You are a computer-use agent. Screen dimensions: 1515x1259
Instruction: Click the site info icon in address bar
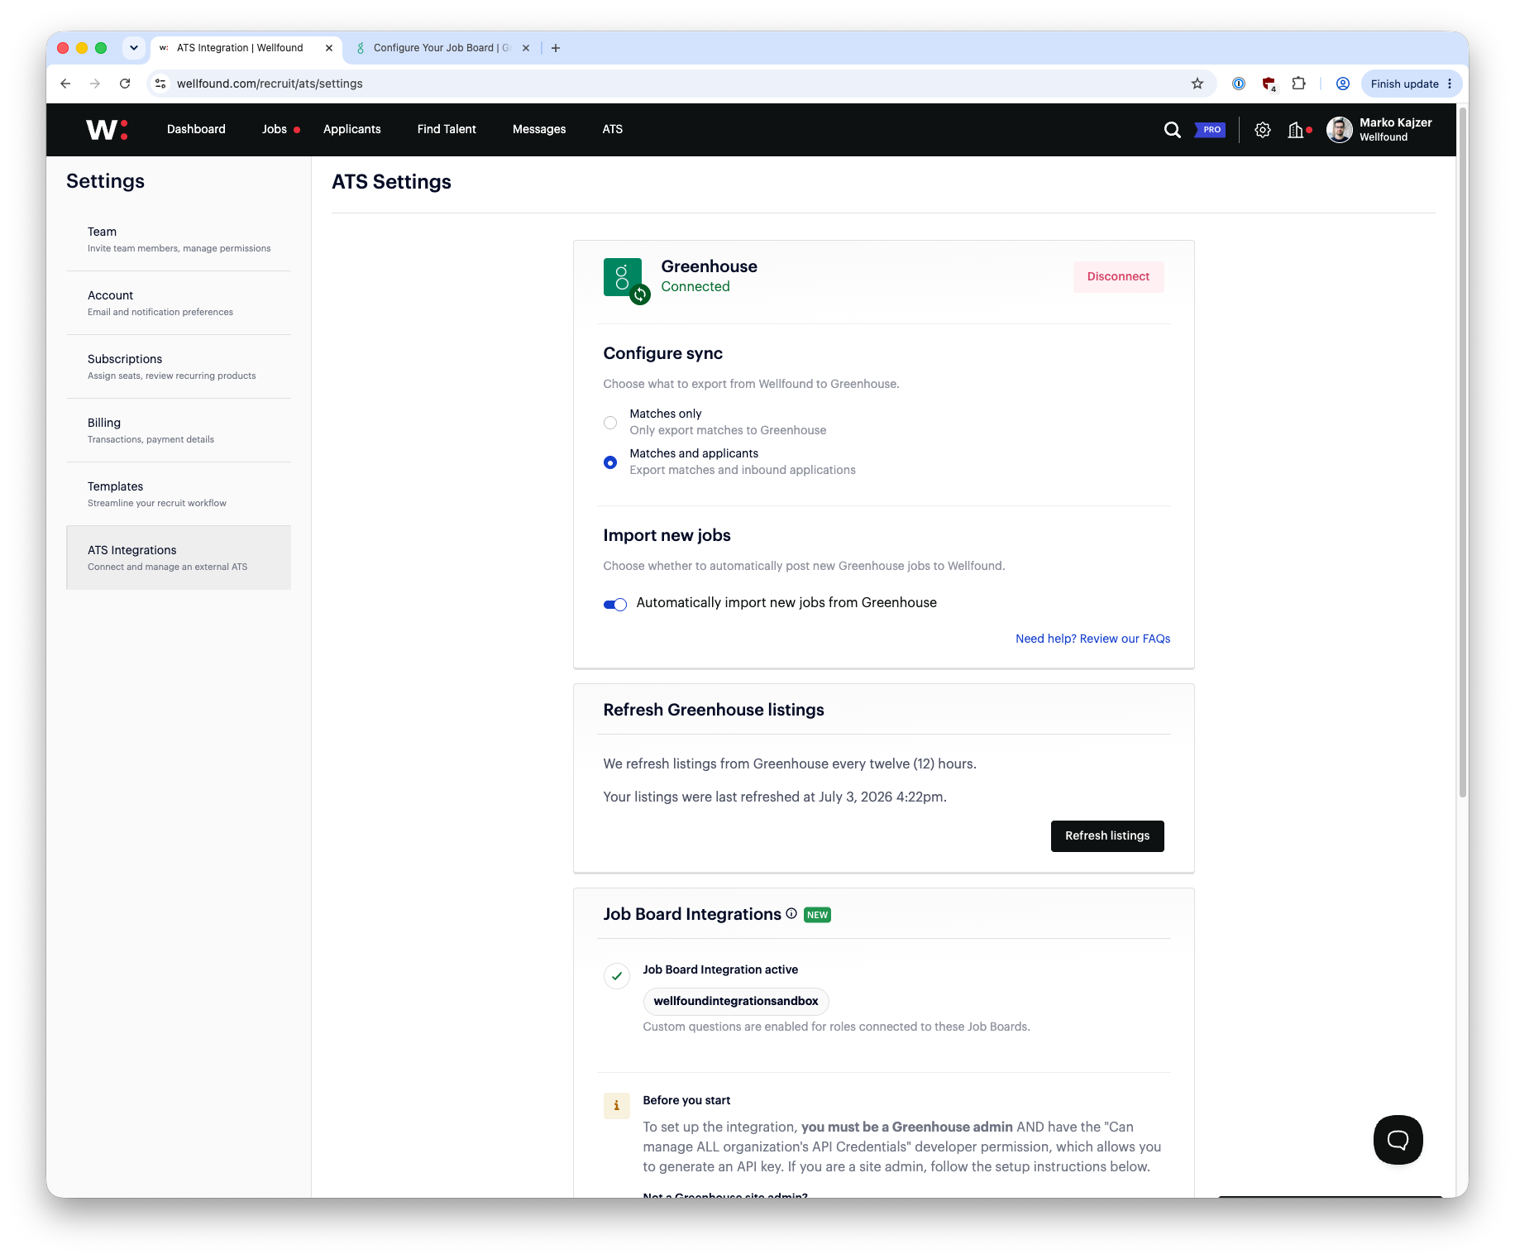click(x=161, y=84)
